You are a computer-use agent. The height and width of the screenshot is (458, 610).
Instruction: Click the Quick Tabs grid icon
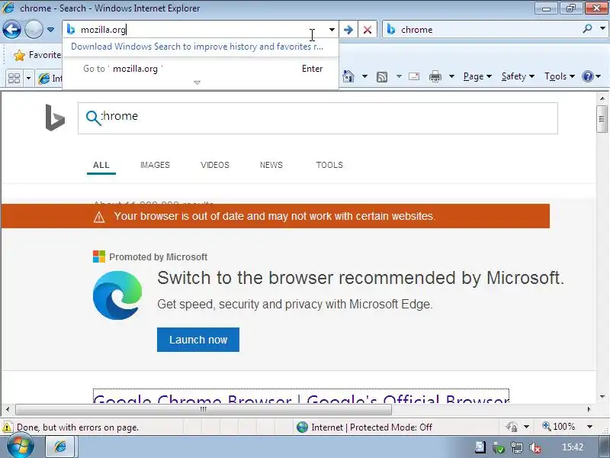14,79
